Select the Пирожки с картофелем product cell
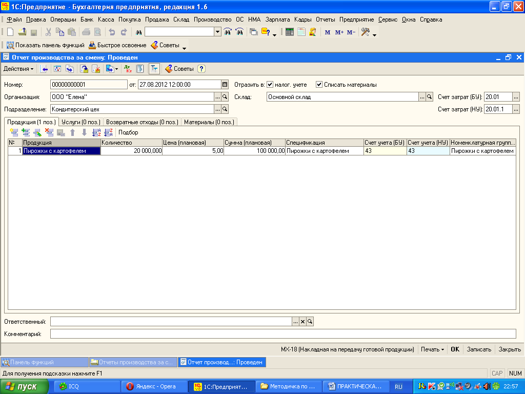Image resolution: width=525 pixels, height=394 pixels. [x=62, y=151]
